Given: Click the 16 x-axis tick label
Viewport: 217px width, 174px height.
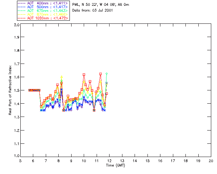Looking at the screenshot, I should (160, 161).
